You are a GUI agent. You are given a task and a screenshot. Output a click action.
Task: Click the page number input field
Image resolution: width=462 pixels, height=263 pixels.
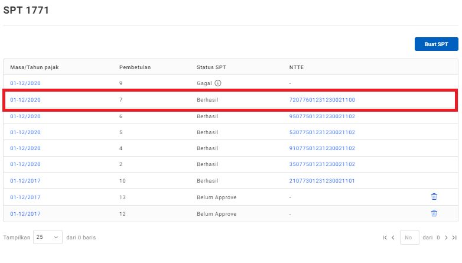click(x=409, y=238)
